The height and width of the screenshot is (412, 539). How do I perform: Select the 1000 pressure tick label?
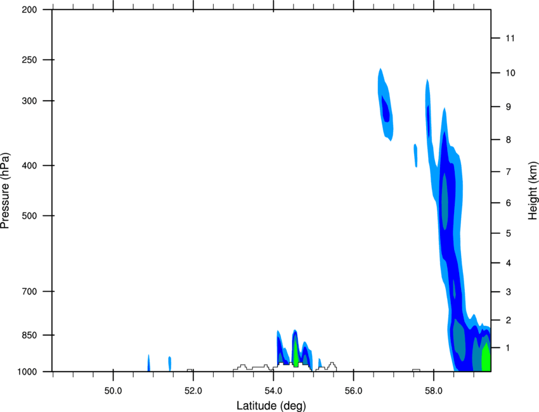(27, 372)
